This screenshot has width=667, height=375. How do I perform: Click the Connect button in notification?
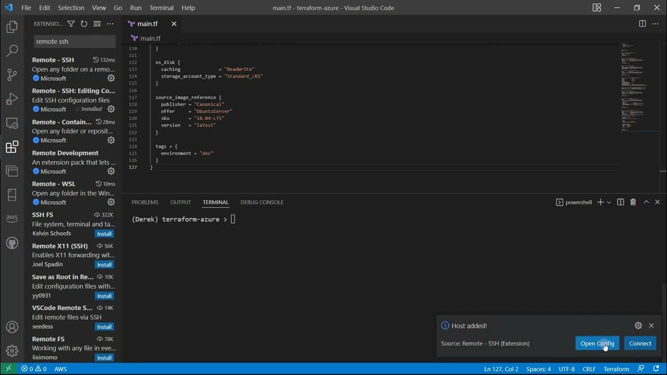[x=640, y=343]
